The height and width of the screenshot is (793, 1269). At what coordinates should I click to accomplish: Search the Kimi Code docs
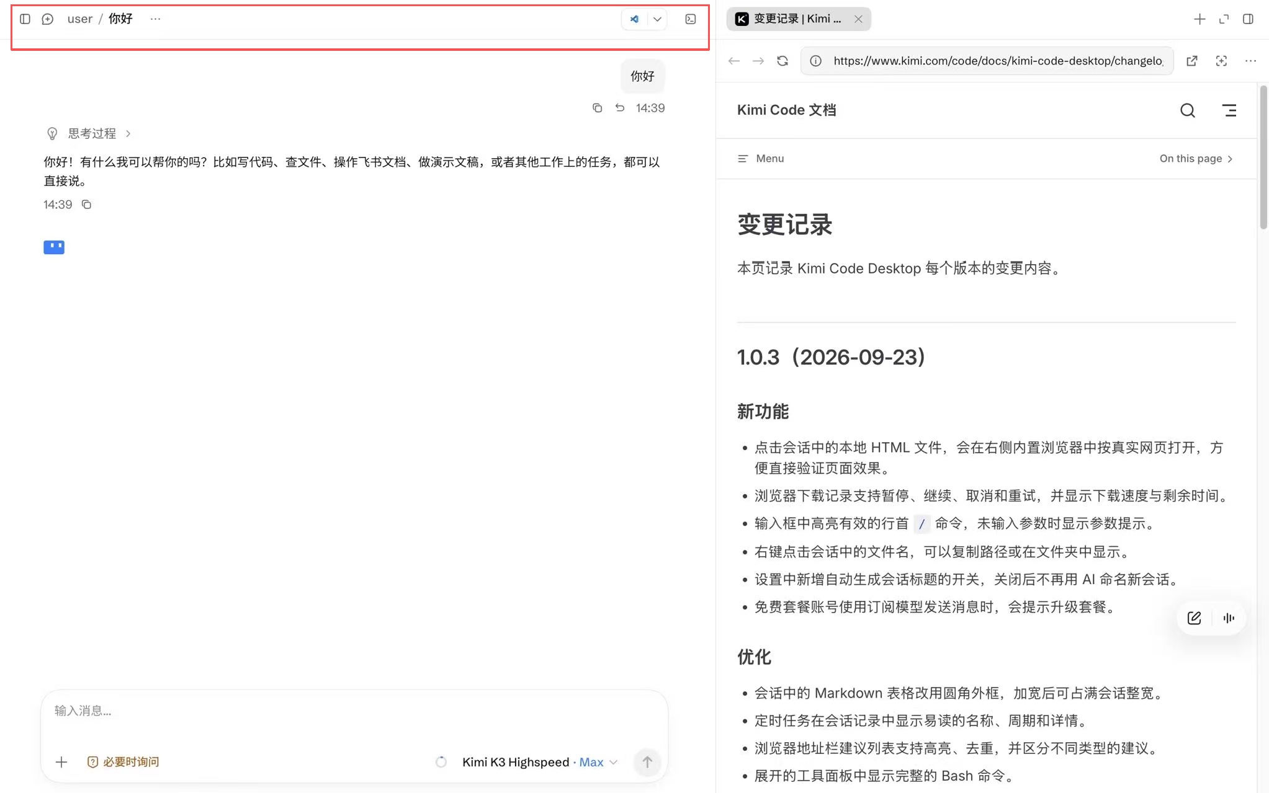pyautogui.click(x=1187, y=110)
